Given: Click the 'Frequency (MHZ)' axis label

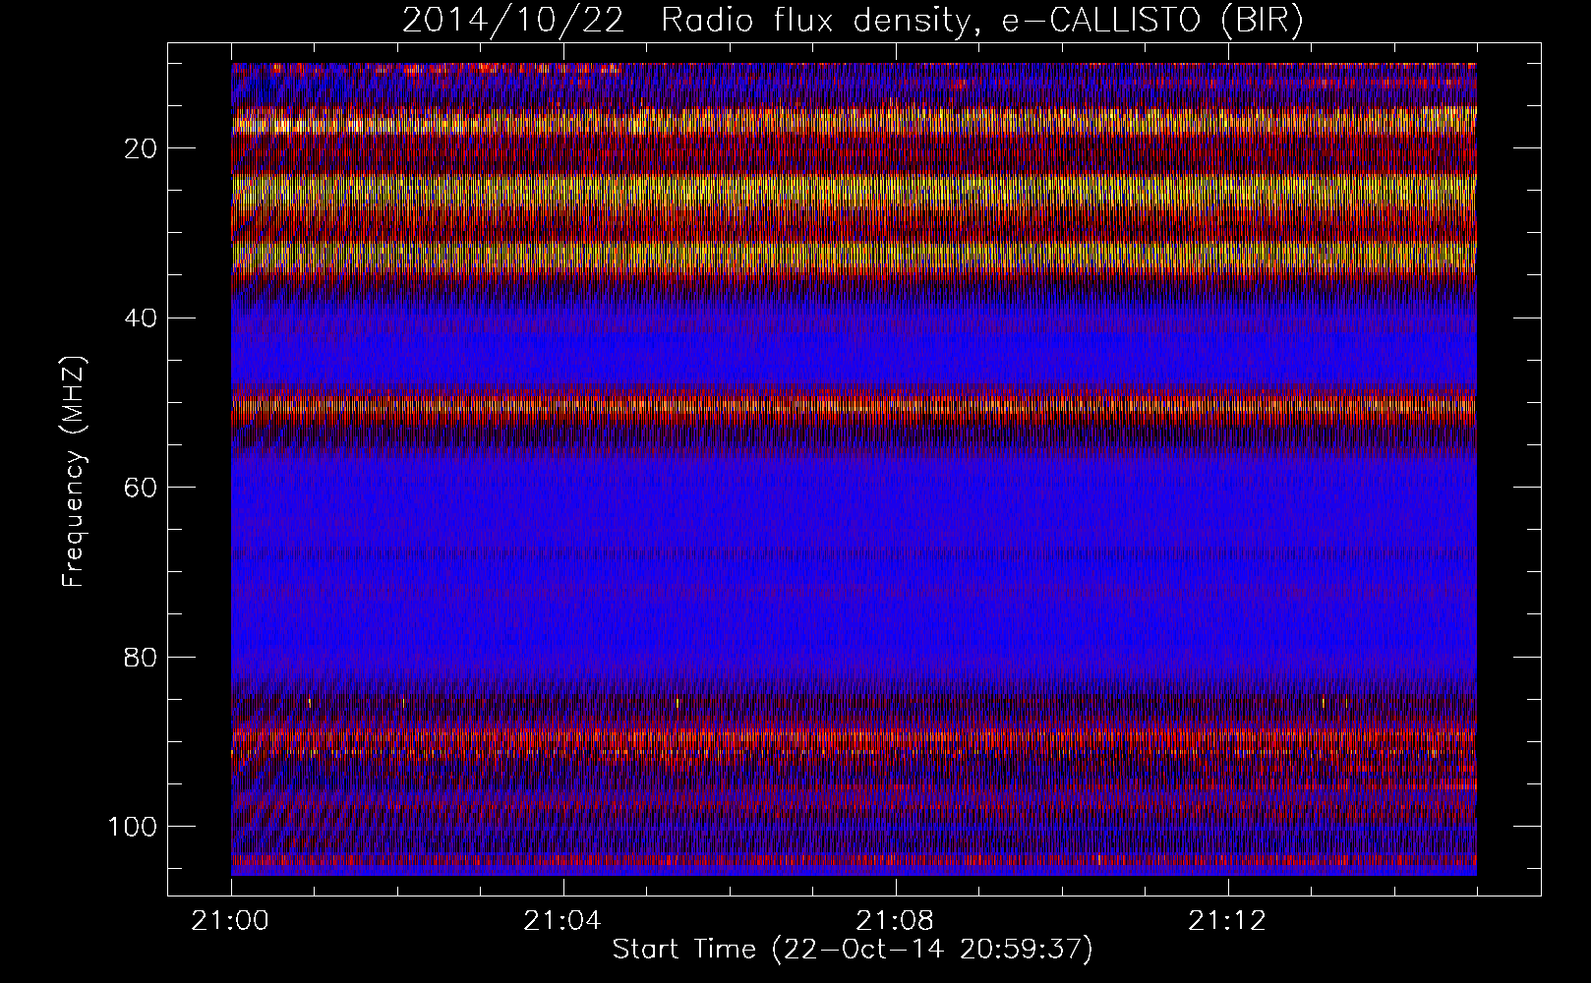Looking at the screenshot, I should [x=75, y=471].
